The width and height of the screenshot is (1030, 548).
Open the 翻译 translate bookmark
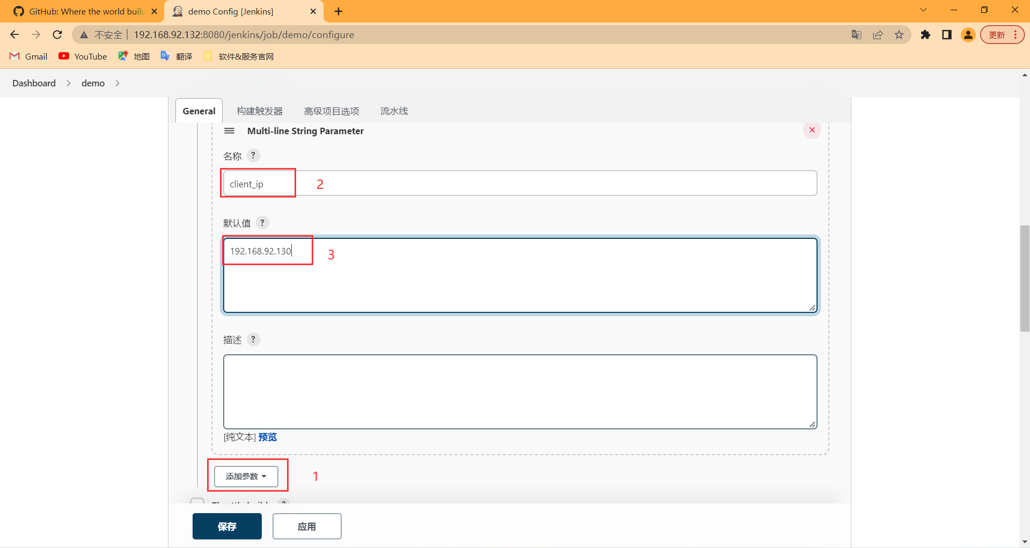tap(176, 56)
